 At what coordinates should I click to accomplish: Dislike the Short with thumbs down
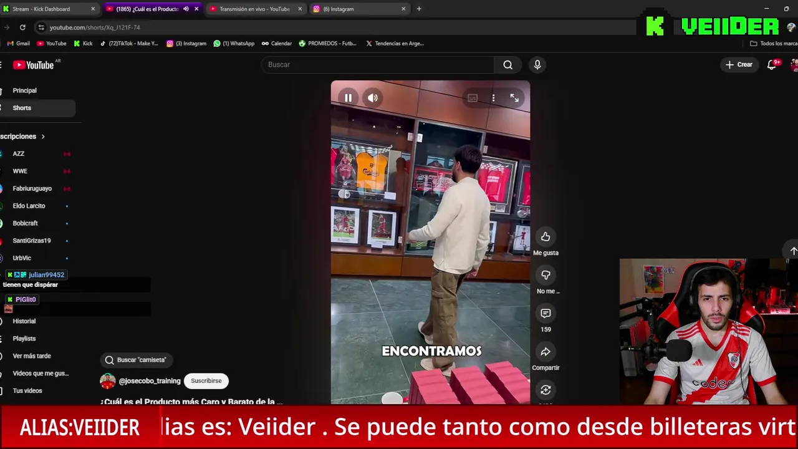pyautogui.click(x=546, y=275)
